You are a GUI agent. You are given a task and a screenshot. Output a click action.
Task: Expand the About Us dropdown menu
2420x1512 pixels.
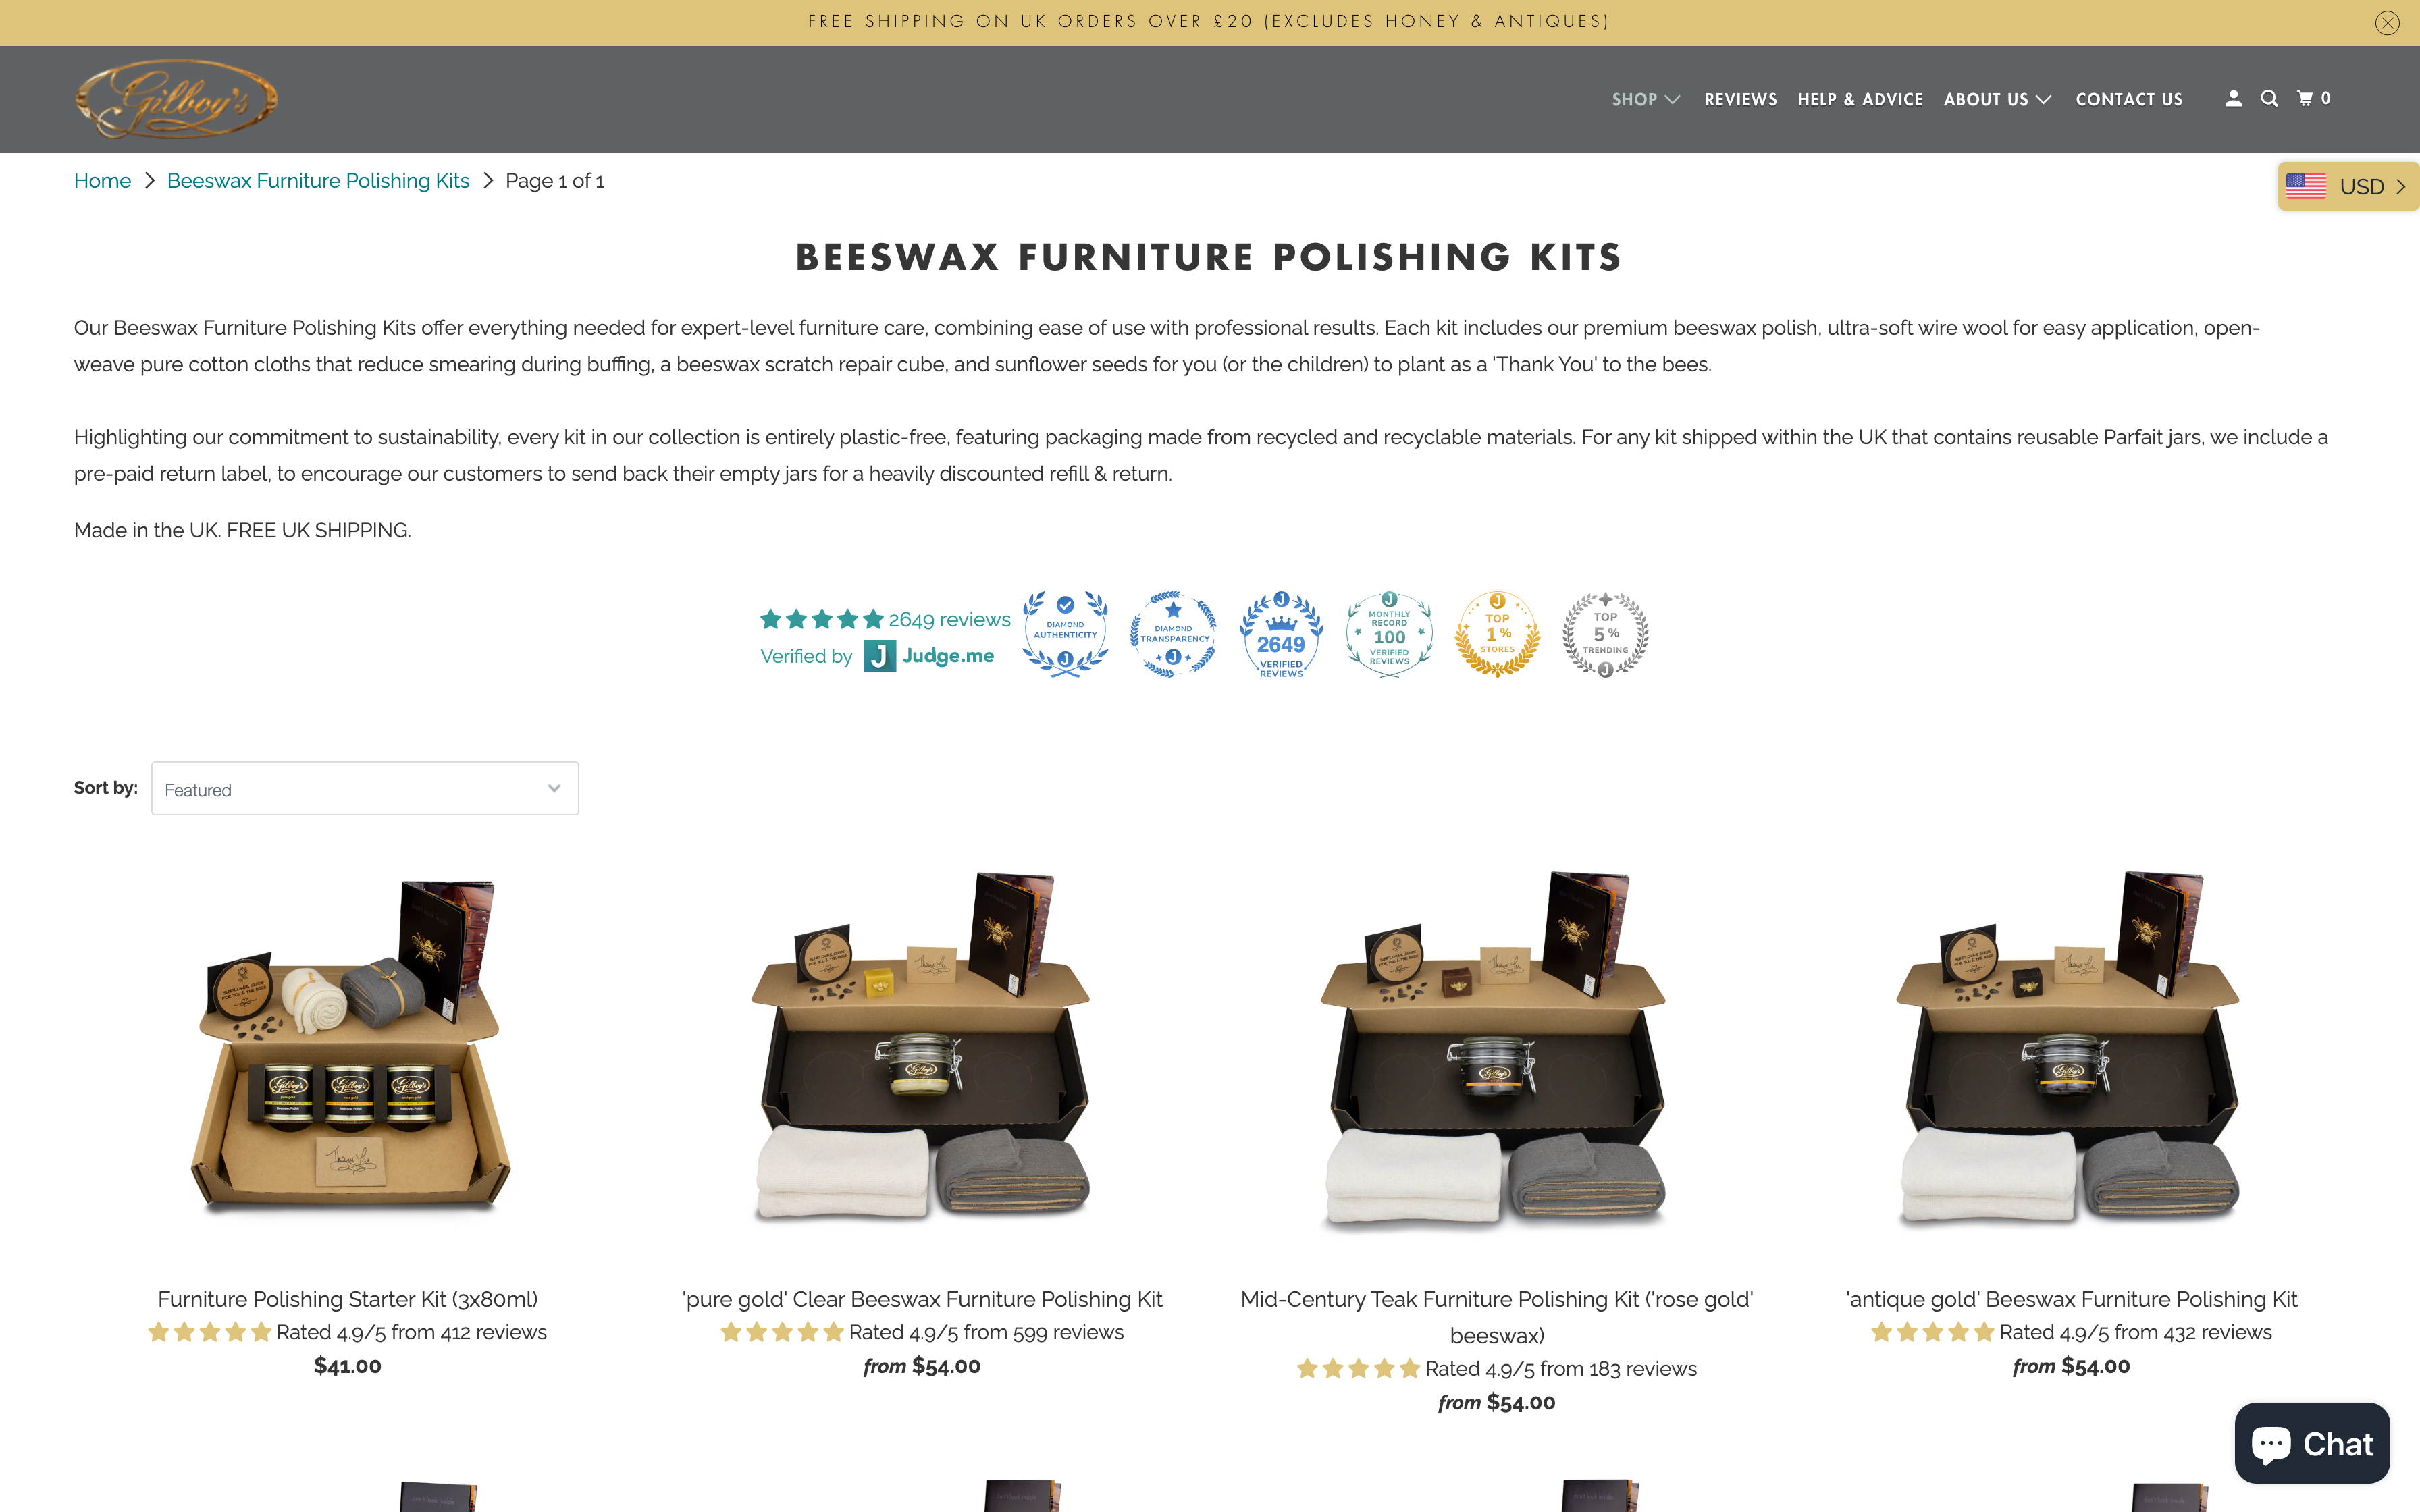point(1997,99)
